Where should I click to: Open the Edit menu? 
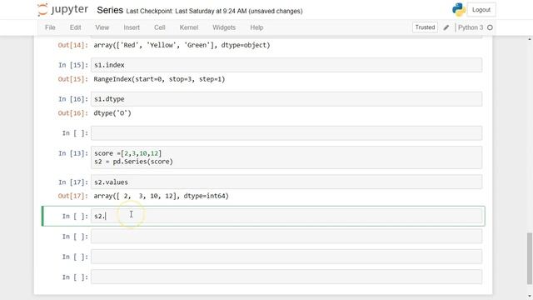tap(75, 27)
